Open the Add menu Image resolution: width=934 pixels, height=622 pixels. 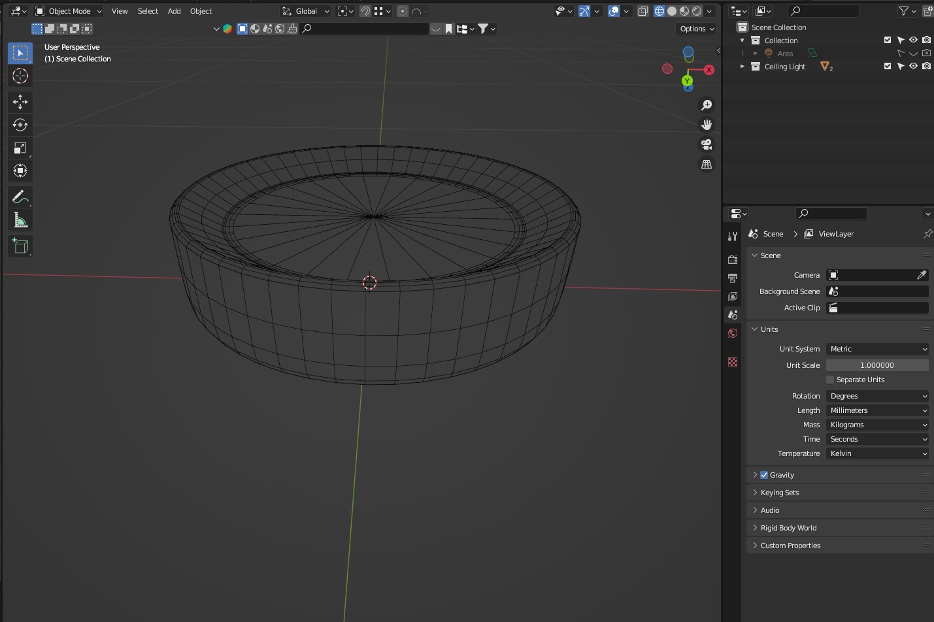click(x=175, y=11)
